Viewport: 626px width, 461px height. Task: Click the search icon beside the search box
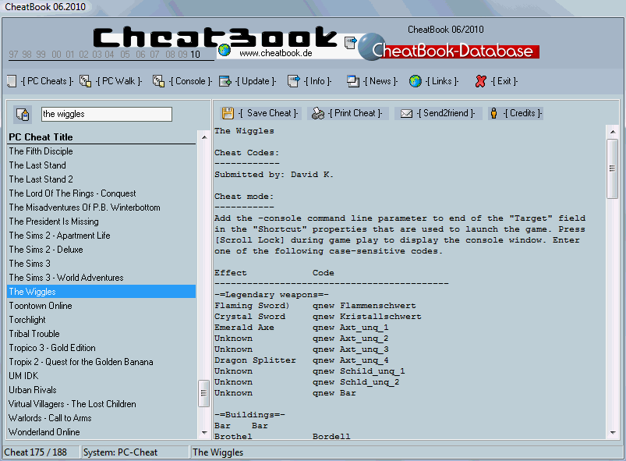[x=23, y=114]
